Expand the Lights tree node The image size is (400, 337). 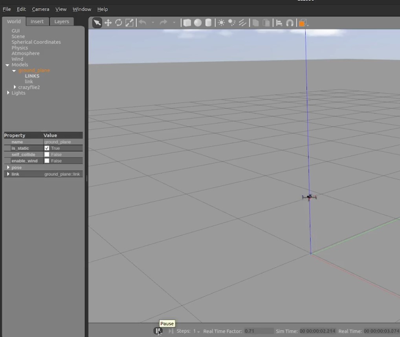pyautogui.click(x=8, y=93)
